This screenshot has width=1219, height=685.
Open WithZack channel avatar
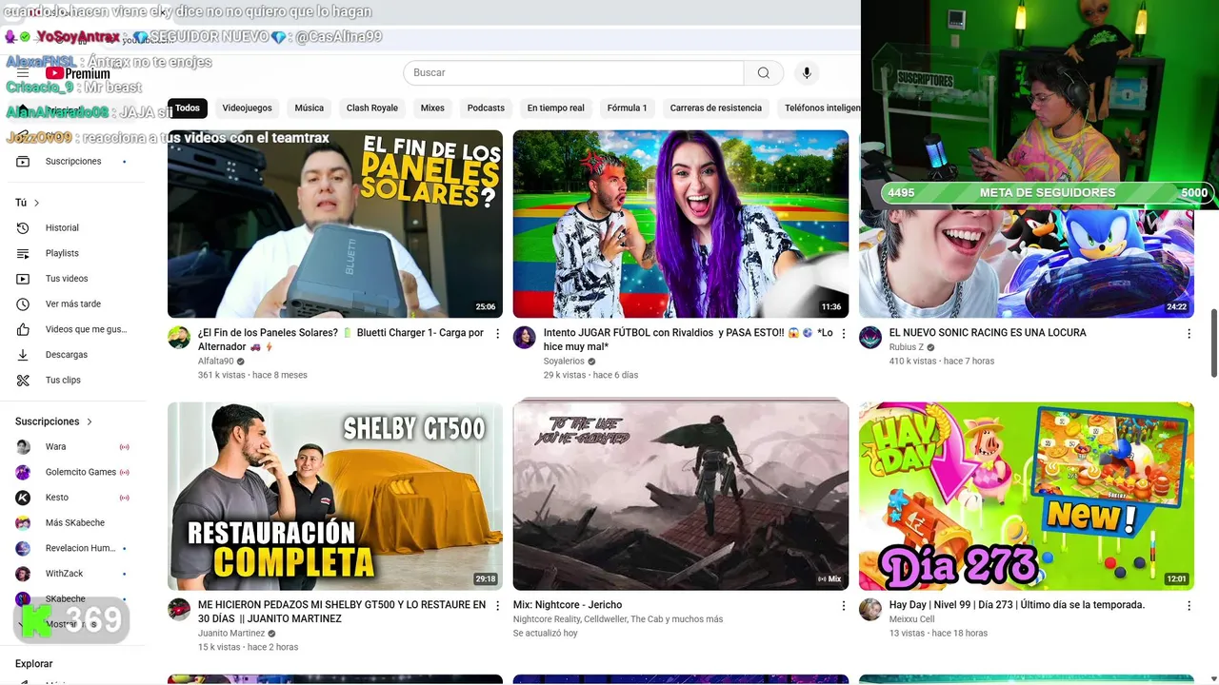pyautogui.click(x=23, y=574)
